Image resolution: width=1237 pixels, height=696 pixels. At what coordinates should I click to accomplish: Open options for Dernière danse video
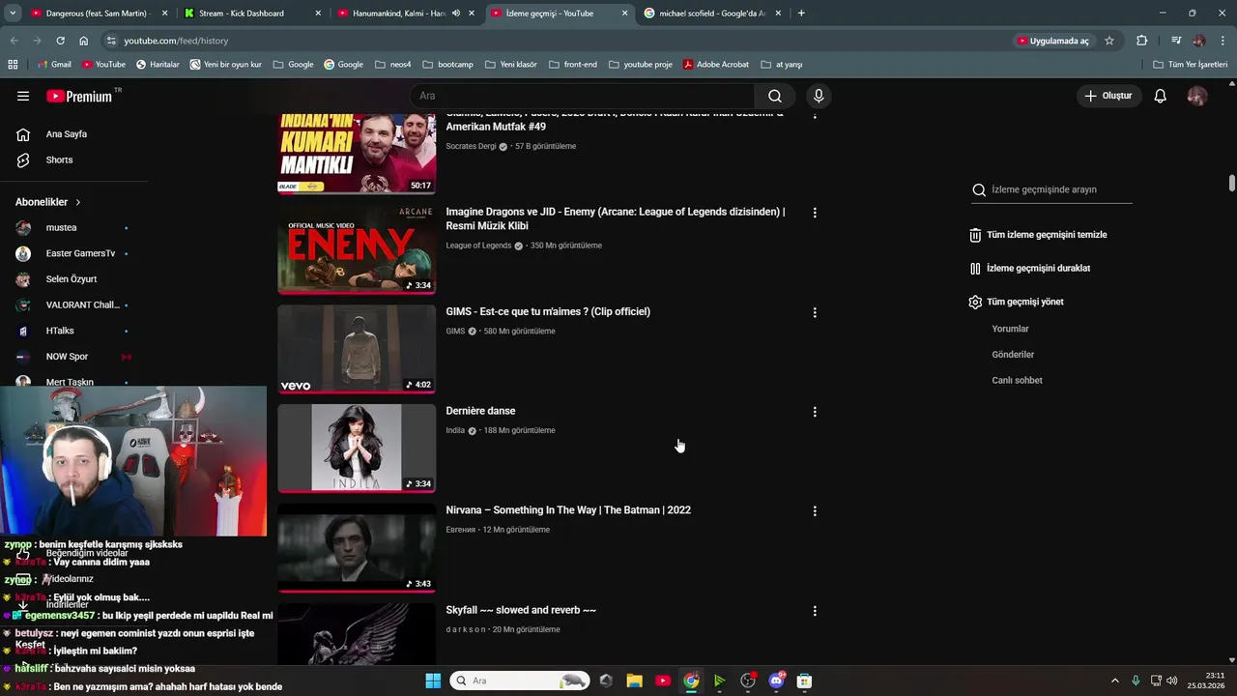coord(815,412)
